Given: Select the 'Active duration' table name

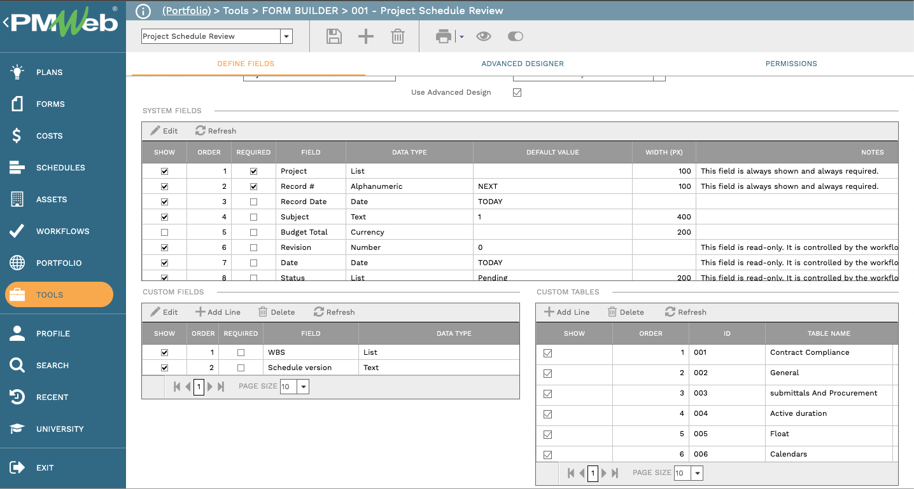Looking at the screenshot, I should point(798,413).
